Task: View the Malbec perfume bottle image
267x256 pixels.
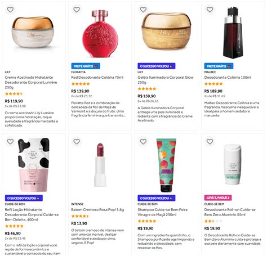Action: 233,33
